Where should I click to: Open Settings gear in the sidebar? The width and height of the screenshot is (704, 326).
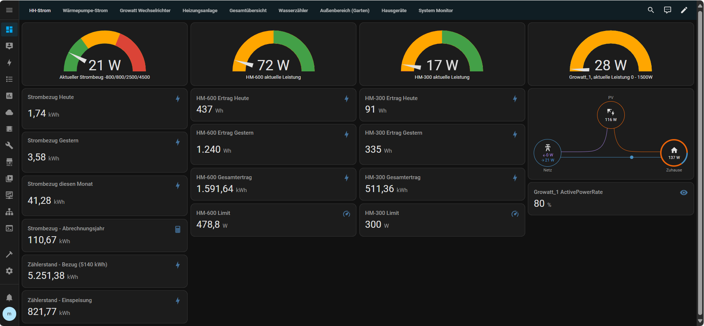click(9, 271)
